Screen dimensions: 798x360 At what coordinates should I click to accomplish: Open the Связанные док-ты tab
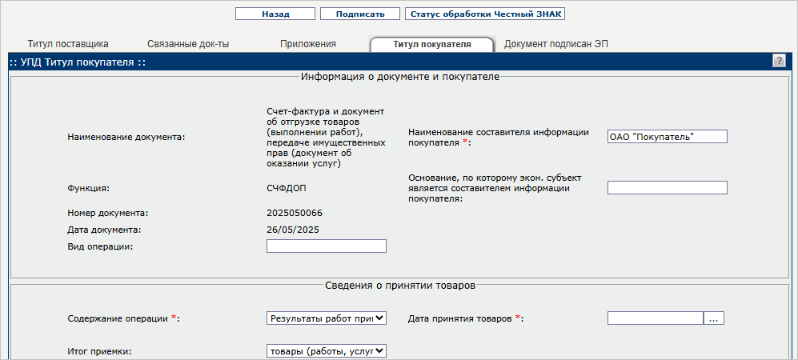pyautogui.click(x=188, y=44)
